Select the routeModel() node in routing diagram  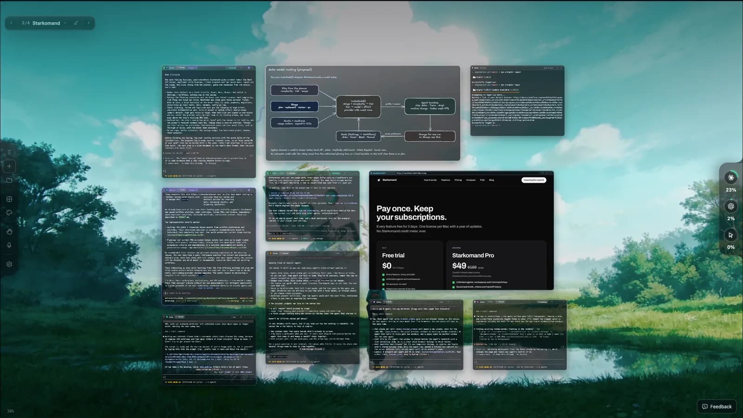358,107
